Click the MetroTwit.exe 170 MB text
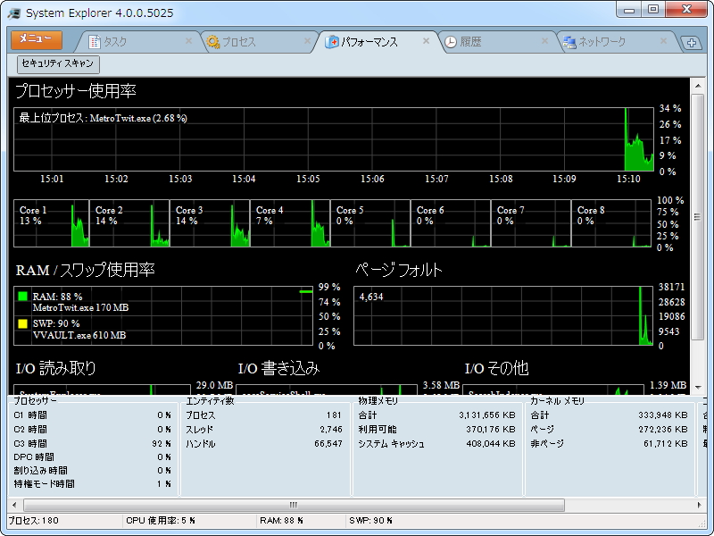 click(80, 307)
